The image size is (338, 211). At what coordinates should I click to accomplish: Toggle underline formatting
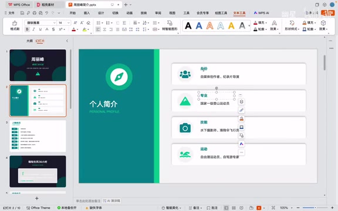(40, 29)
